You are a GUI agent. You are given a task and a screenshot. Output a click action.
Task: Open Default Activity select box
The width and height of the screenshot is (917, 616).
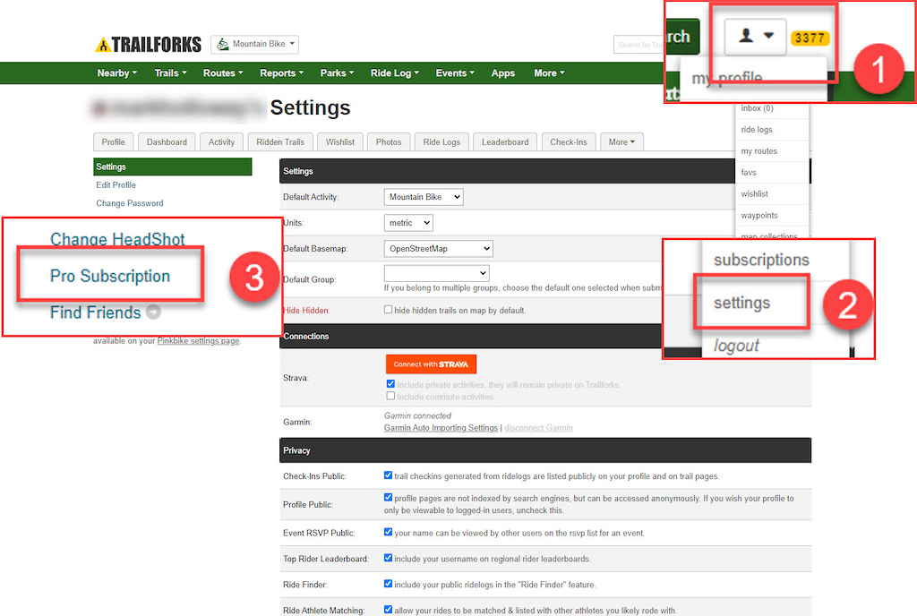tap(424, 197)
